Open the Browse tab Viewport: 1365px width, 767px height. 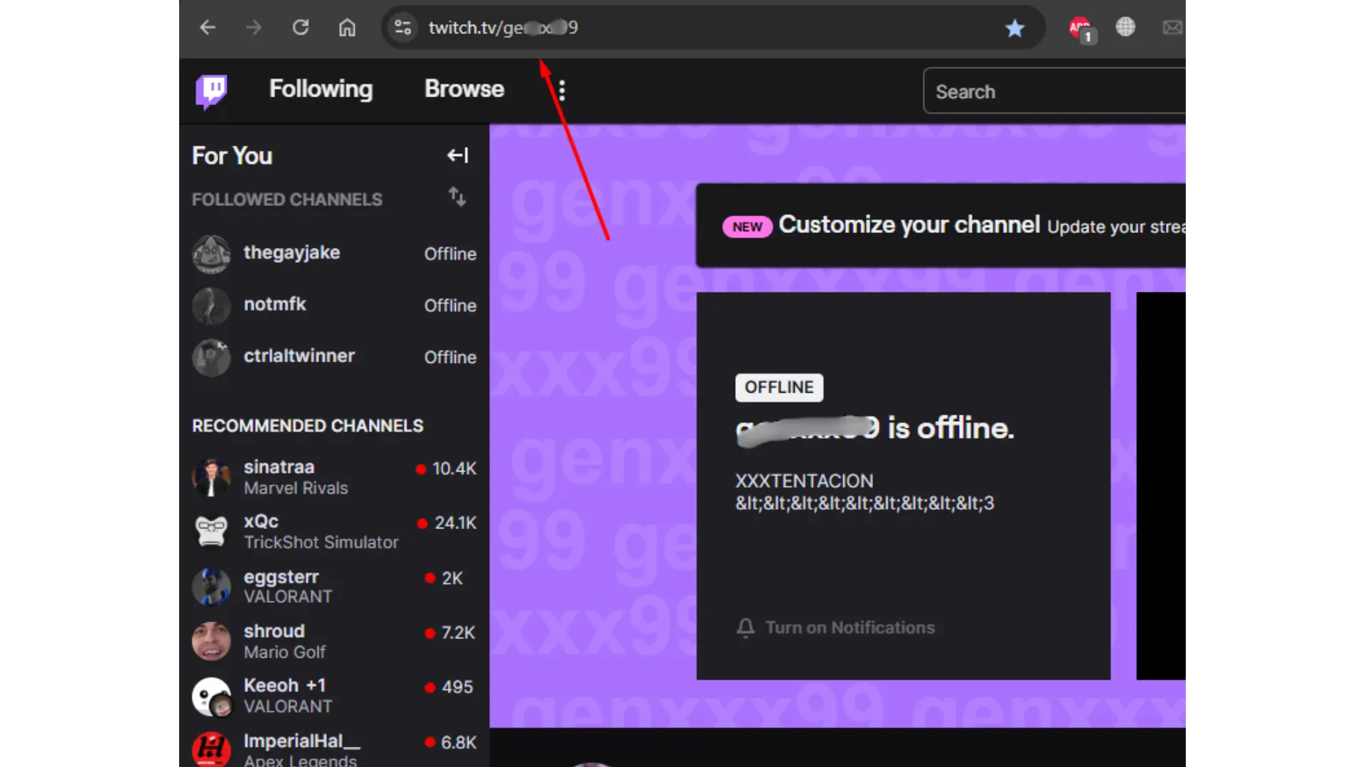[464, 89]
